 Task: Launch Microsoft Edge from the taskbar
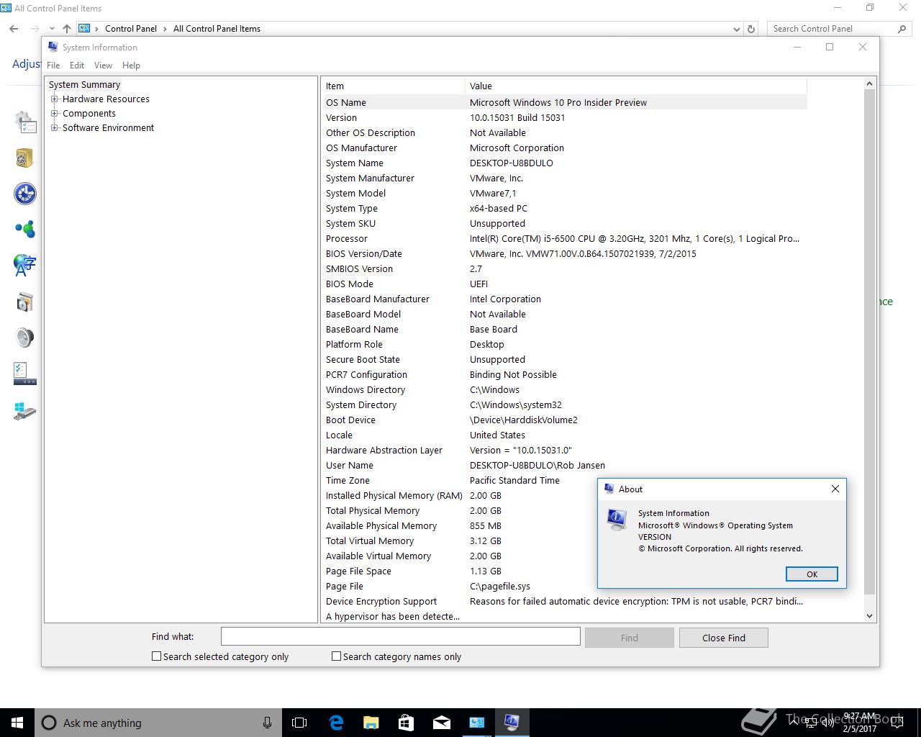pyautogui.click(x=336, y=723)
